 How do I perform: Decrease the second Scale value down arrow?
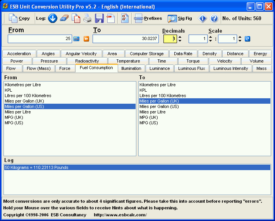pos(240,41)
